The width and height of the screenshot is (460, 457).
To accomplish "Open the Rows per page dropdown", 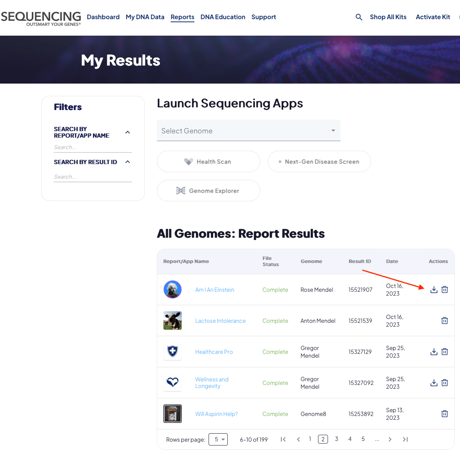I will coord(218,439).
